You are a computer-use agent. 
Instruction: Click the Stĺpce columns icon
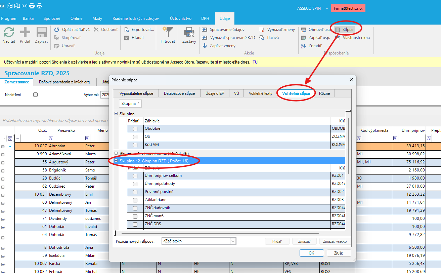click(338, 30)
